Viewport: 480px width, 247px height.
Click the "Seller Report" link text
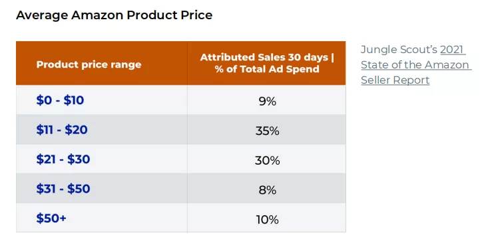pos(395,80)
